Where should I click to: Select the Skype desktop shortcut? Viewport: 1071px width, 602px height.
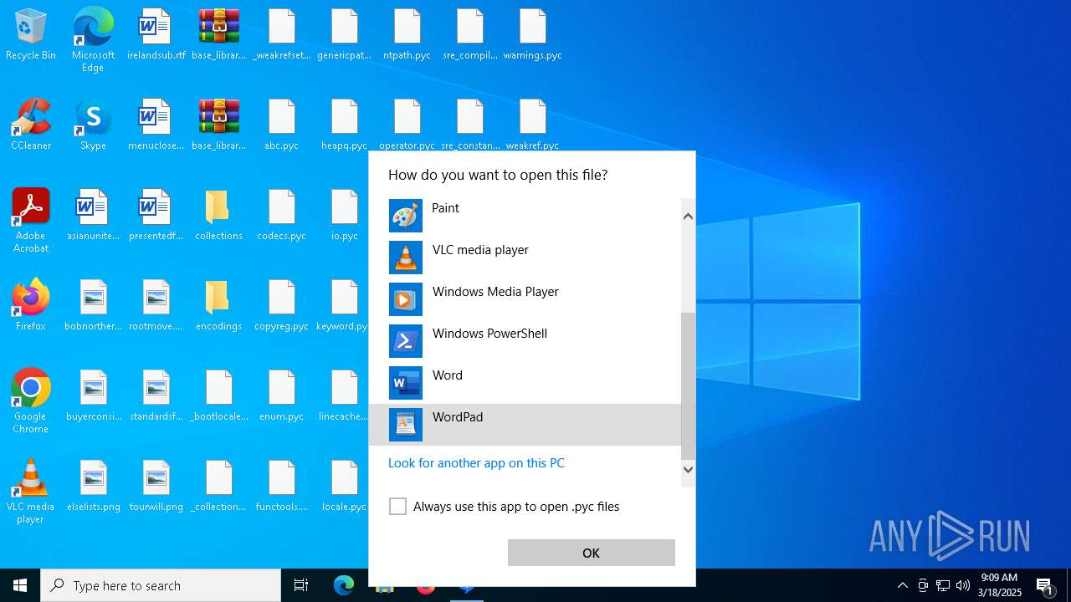point(93,125)
